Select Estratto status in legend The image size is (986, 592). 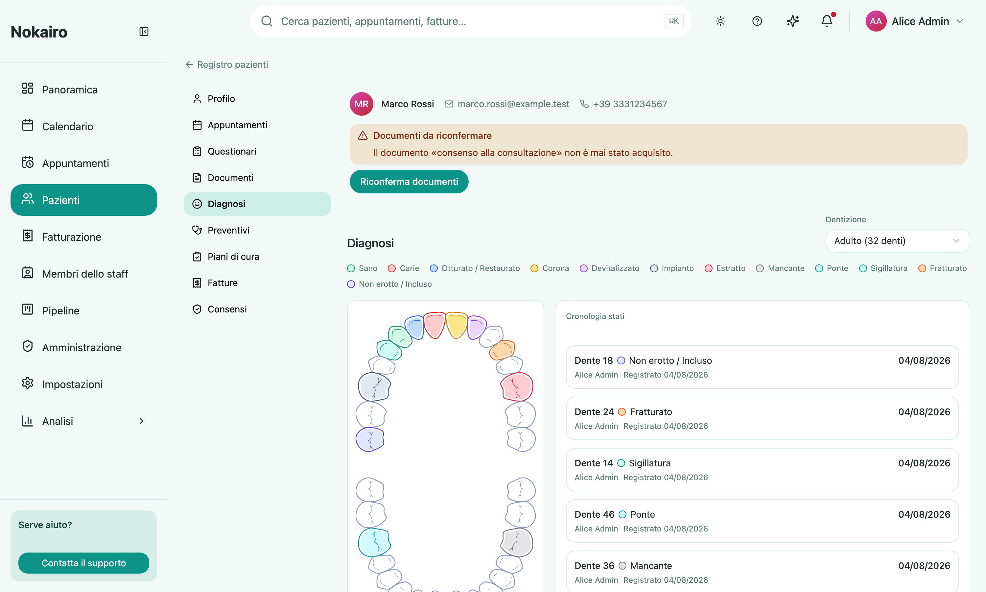point(725,268)
